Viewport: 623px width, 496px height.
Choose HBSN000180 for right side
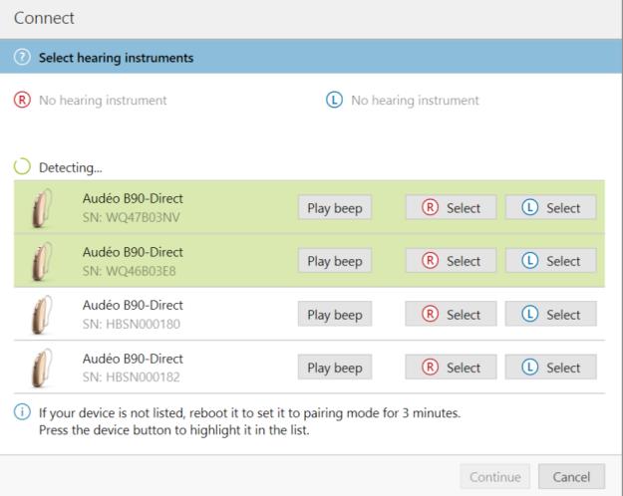coord(451,314)
